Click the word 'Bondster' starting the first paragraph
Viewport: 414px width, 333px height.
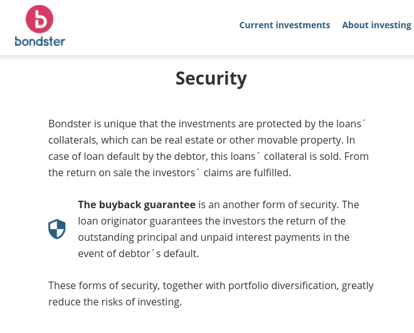click(x=70, y=124)
